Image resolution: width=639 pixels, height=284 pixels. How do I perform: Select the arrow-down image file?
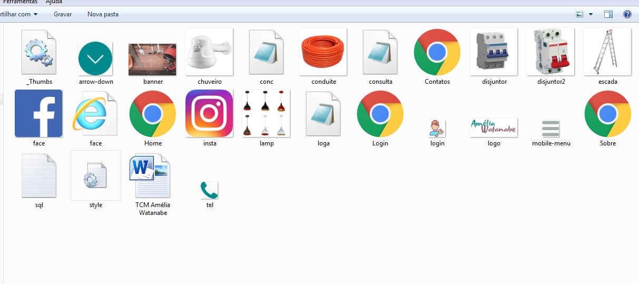click(95, 58)
